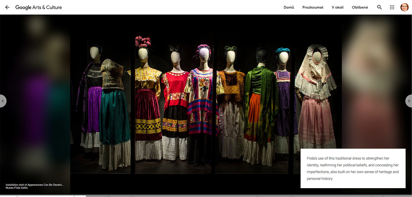Go to next slide arrow

click(409, 101)
